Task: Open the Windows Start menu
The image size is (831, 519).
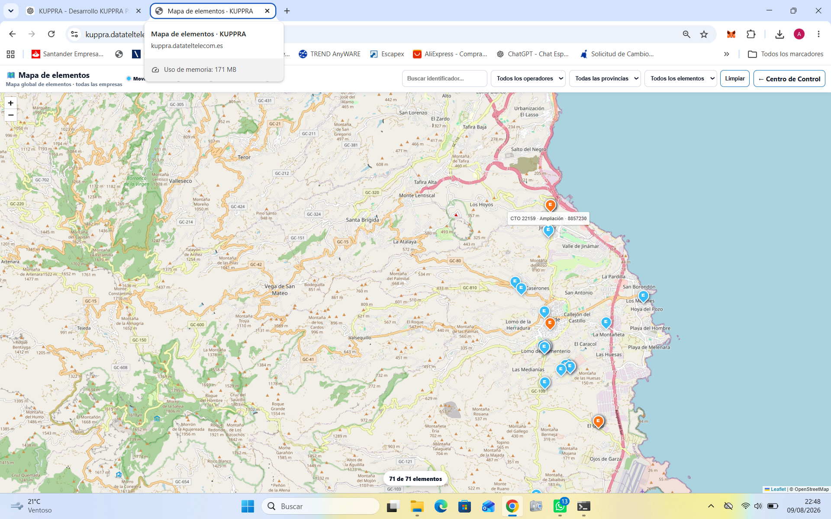Action: 248,506
